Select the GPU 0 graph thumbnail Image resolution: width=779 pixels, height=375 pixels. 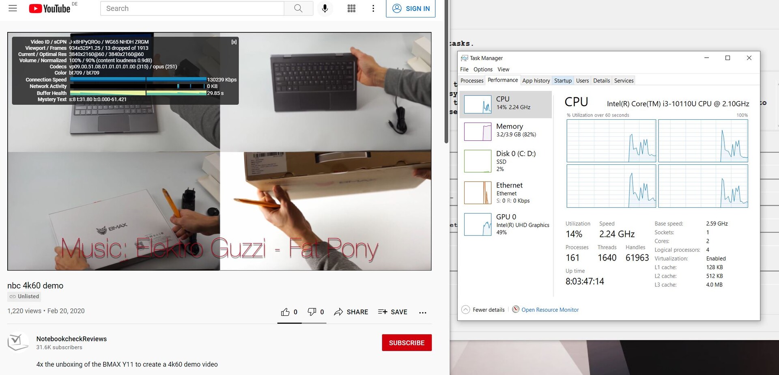tap(478, 224)
